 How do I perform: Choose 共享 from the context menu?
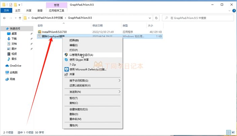pos(92,74)
